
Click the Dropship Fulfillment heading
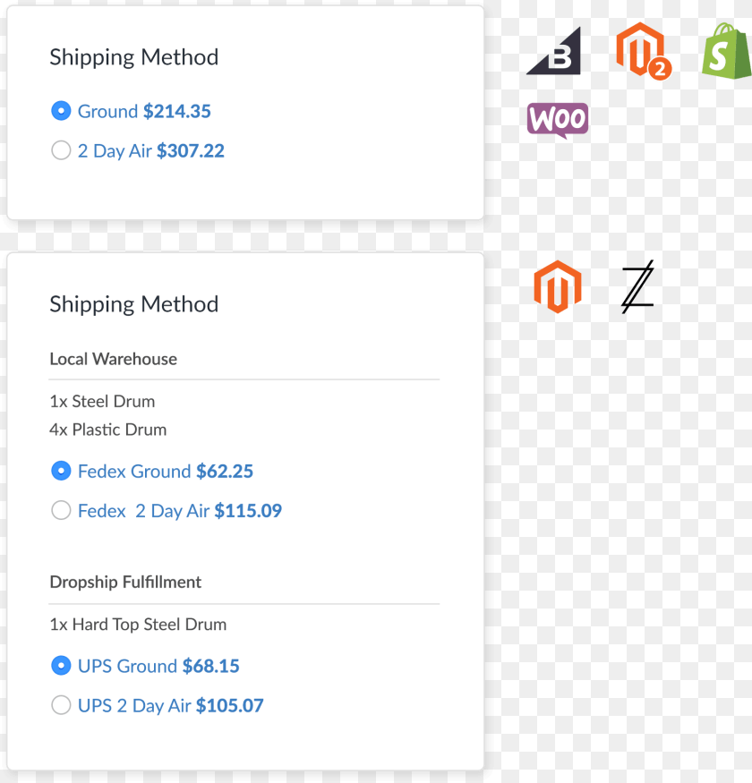point(125,583)
